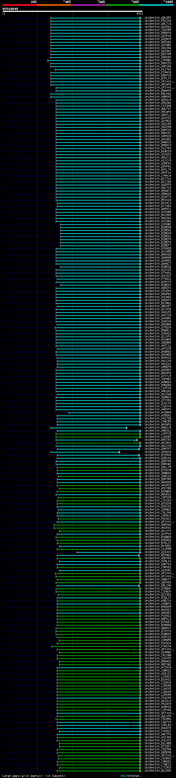The height and width of the screenshot is (778, 176).
Task: Select label UniRef100_P74421
Action: (x=158, y=279)
